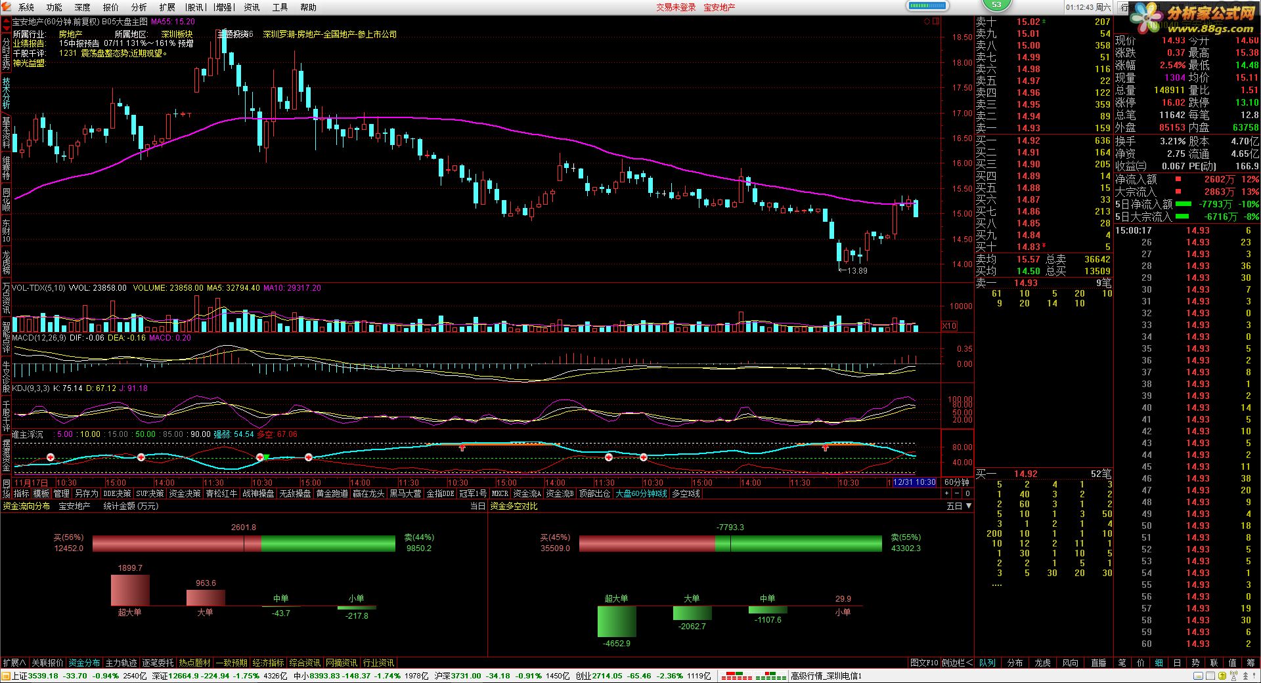This screenshot has width=1261, height=683.
Task: Open the 系统 menu
Action: coord(26,7)
